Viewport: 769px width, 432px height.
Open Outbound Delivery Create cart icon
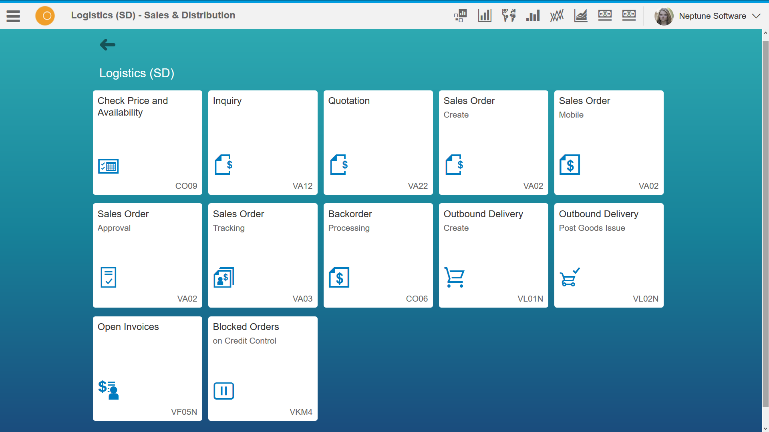454,276
